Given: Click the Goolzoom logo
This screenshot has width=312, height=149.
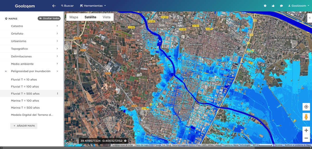Looking at the screenshot, I should tap(25, 6).
